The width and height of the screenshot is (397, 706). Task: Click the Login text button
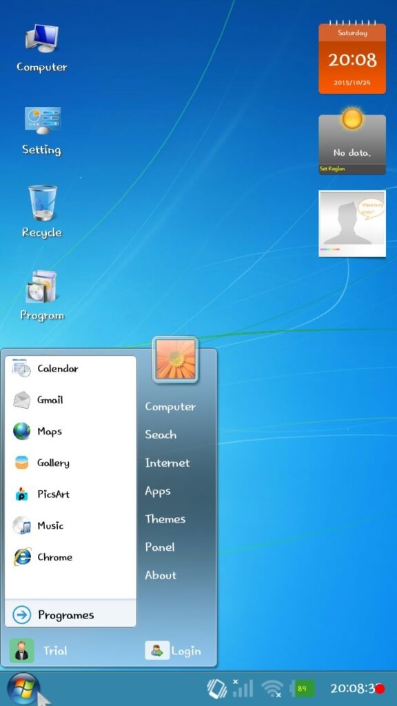[x=186, y=651]
